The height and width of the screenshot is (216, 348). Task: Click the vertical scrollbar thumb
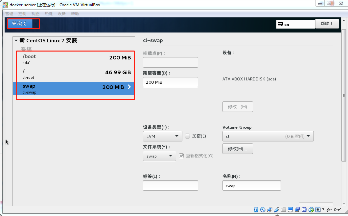click(x=344, y=95)
